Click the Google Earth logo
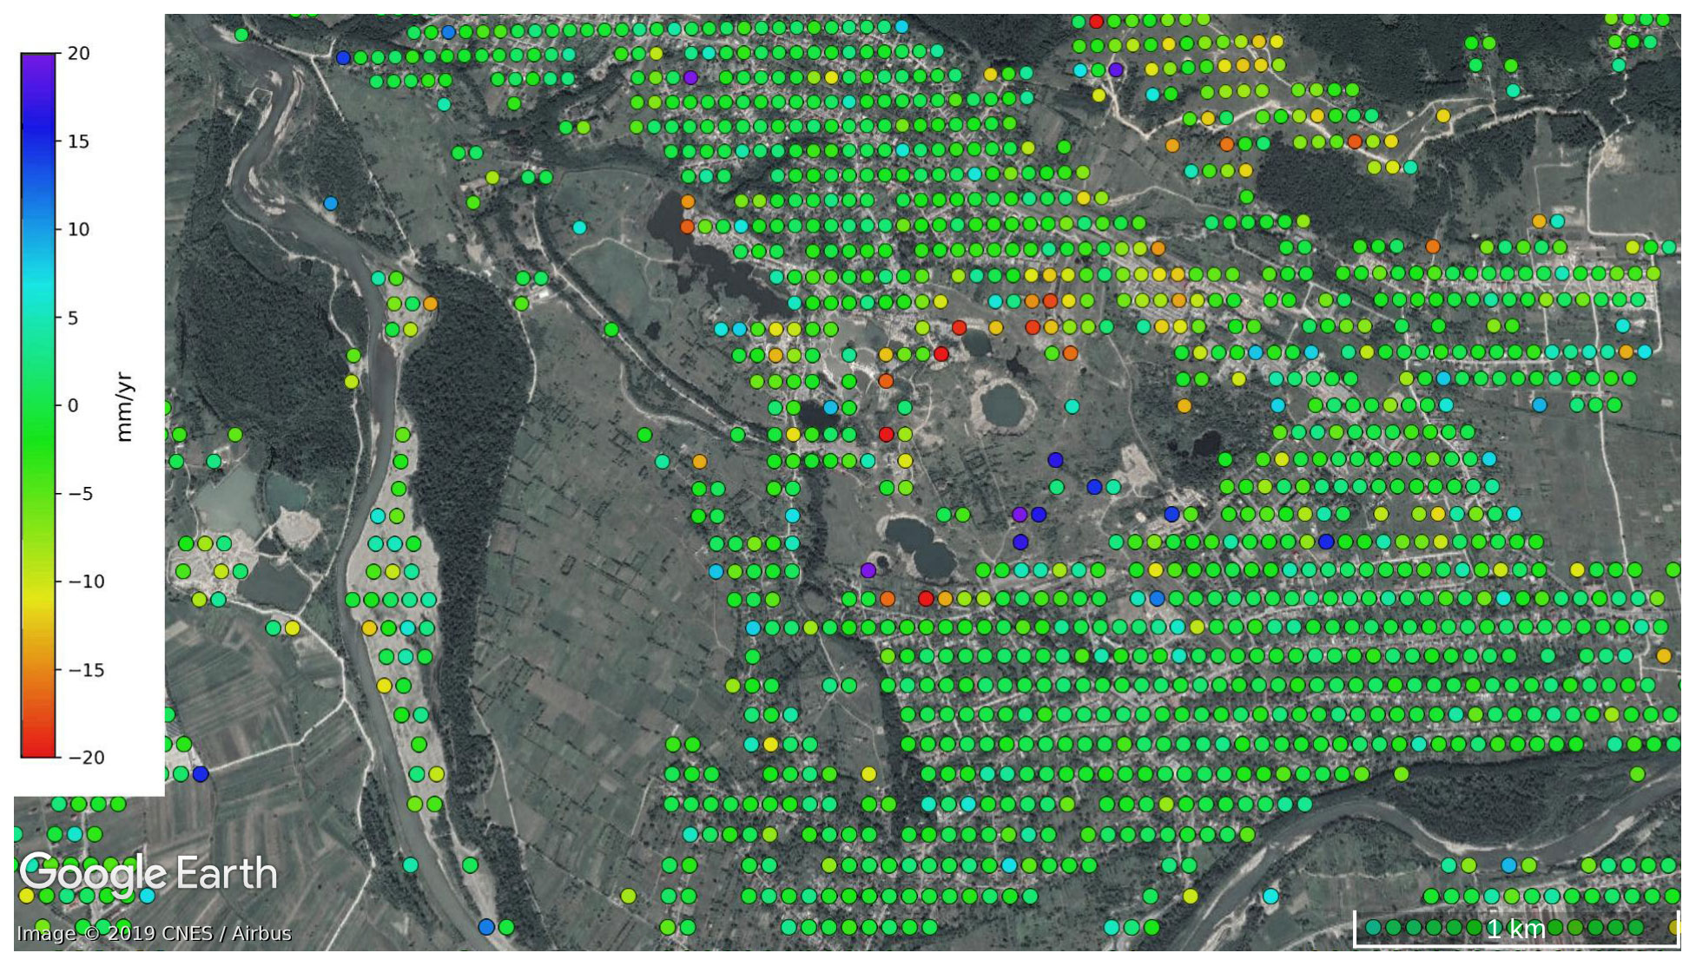Viewport: 1696px width, 966px height. click(148, 873)
